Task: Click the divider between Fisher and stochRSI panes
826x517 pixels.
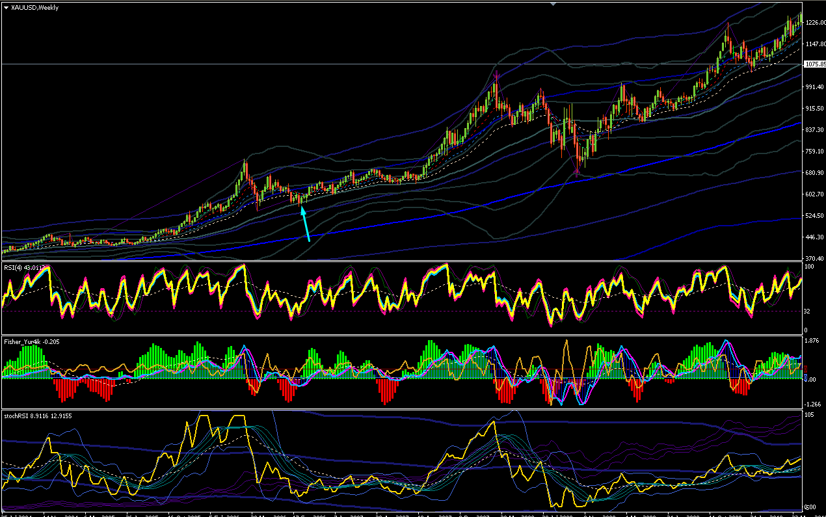Action: click(401, 409)
